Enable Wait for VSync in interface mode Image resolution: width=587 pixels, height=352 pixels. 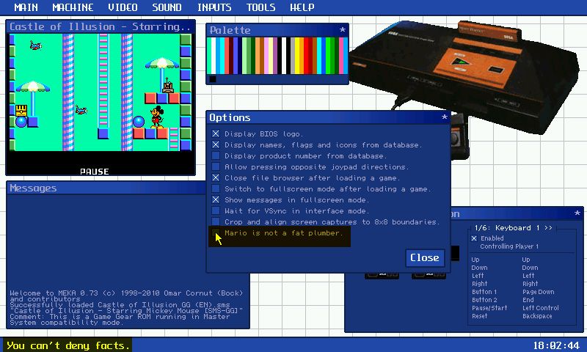216,210
